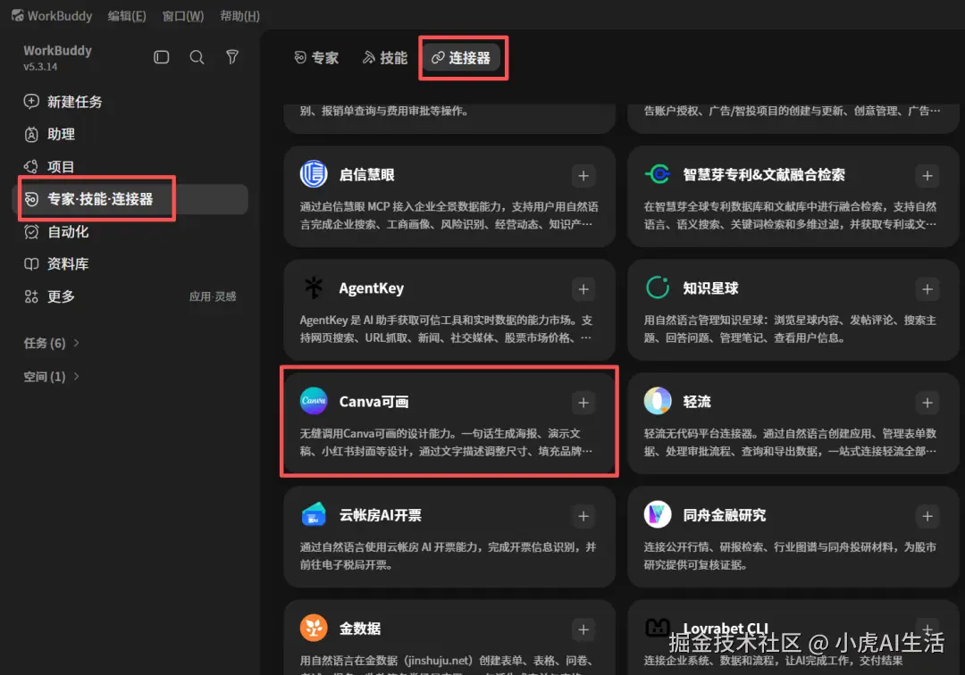Open the 窗口(W) menu
The width and height of the screenshot is (965, 675).
pos(183,16)
